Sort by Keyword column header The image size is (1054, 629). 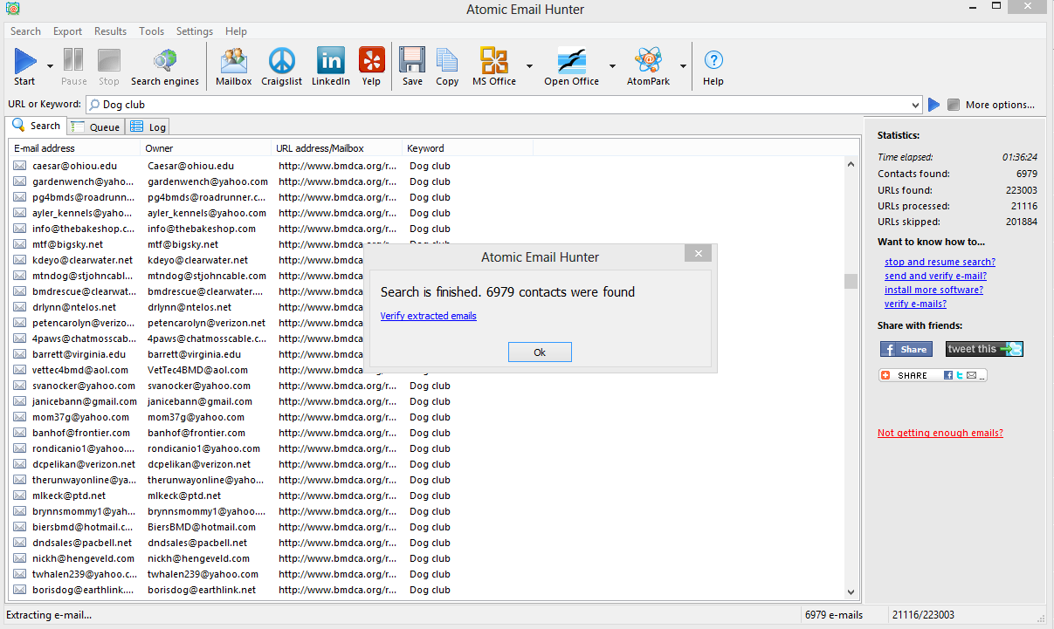(467, 148)
